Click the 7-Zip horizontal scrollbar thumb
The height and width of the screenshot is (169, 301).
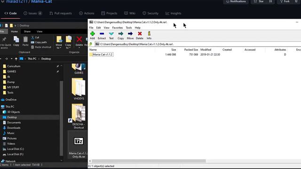click(149, 161)
